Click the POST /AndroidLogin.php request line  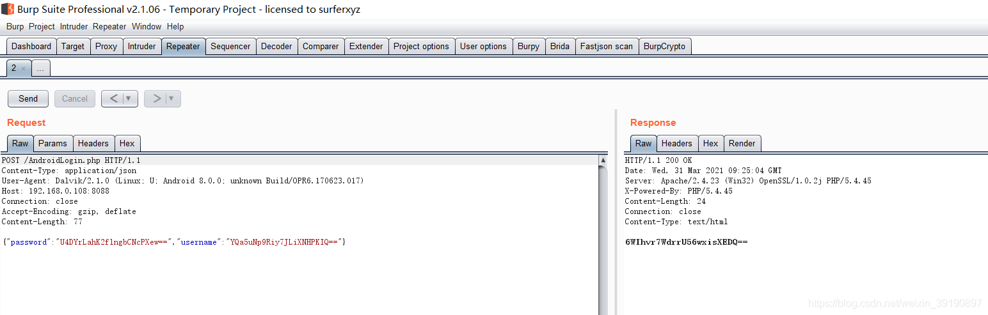coord(71,160)
